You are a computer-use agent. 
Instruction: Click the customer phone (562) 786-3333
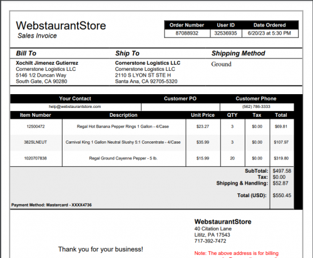256,107
